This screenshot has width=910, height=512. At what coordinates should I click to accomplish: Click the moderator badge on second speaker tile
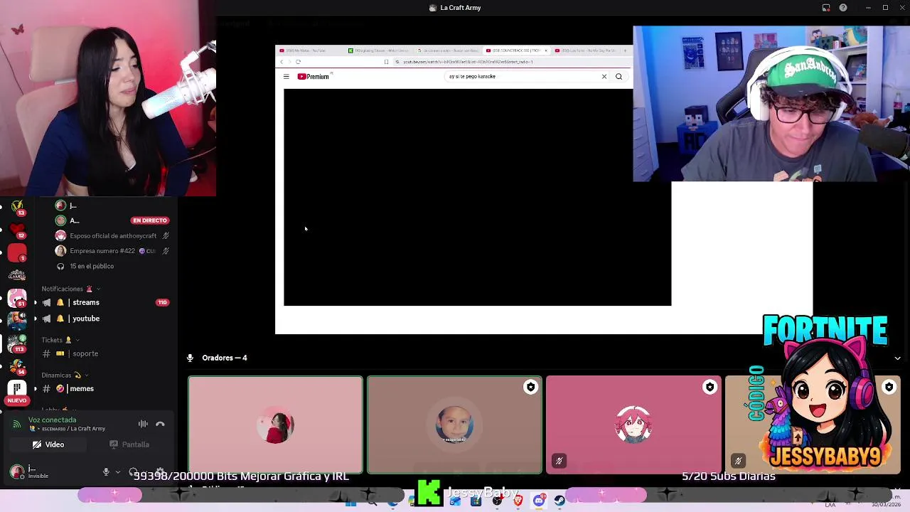530,387
